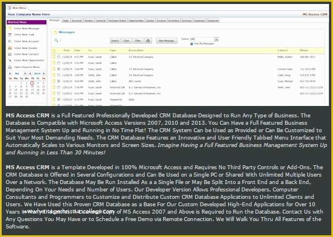Open the note icon for ABC Center message row

tap(54, 81)
